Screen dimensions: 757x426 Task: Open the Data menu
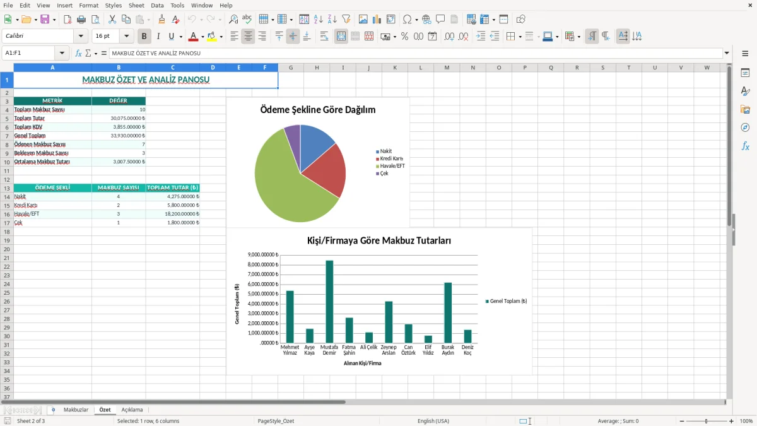point(157,5)
